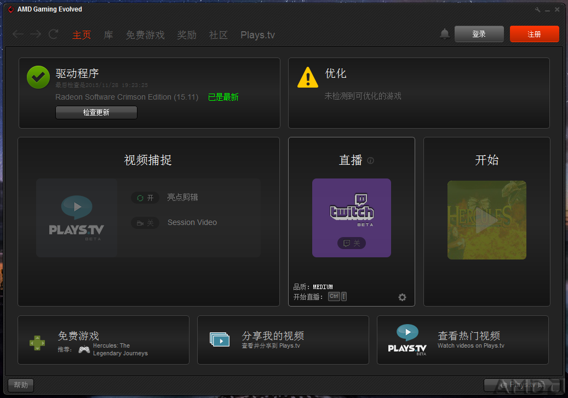Click the AMD Gaming Evolved logo icon
Screen dimensions: 568x398
click(11, 9)
